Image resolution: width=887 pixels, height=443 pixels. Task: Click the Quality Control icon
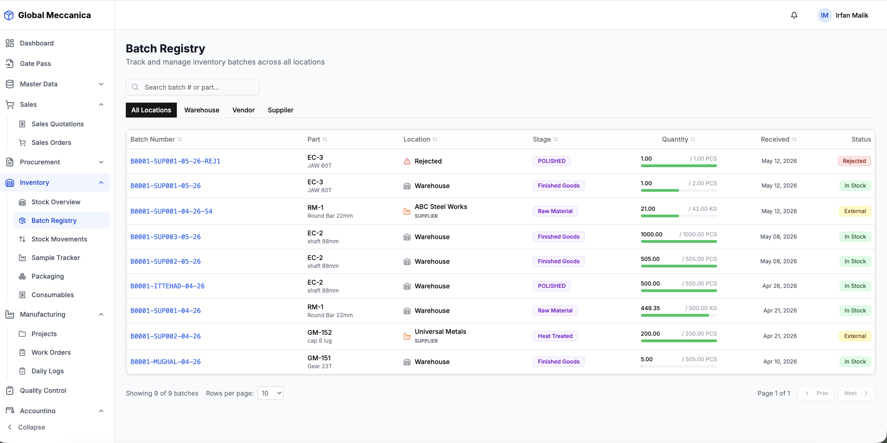click(x=10, y=391)
